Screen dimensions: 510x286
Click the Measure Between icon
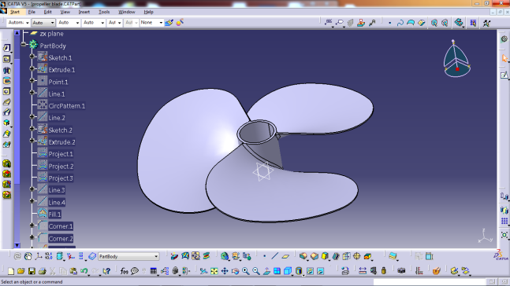363,271
